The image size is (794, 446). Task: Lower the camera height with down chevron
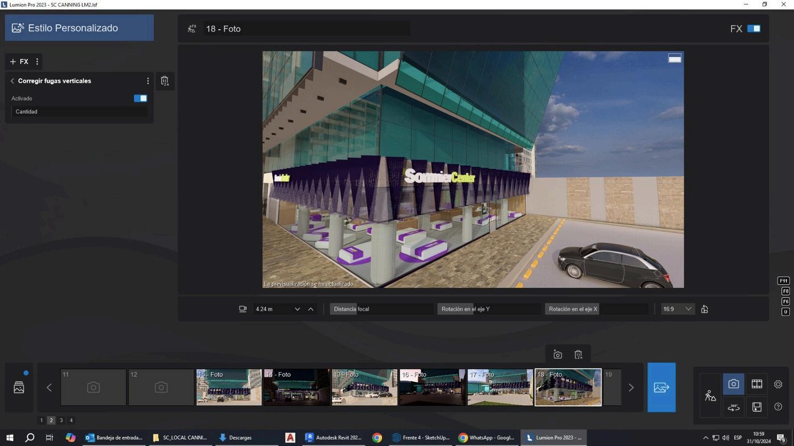tap(297, 309)
